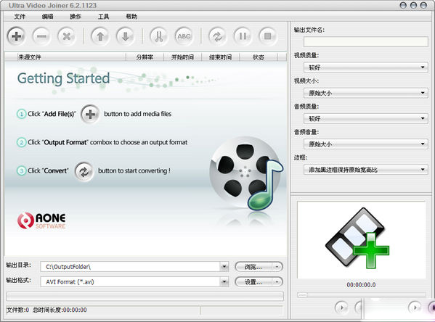Open the 文件 menu
Screen dimensions: 435x322
point(20,17)
